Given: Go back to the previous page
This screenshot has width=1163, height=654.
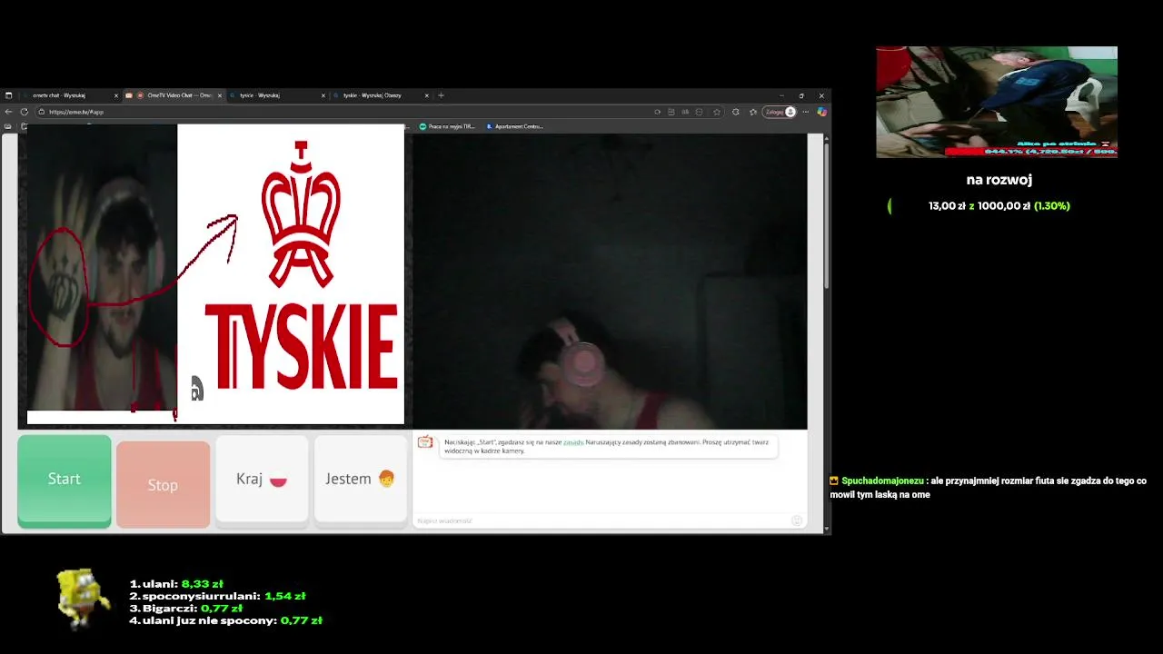Looking at the screenshot, I should point(8,112).
